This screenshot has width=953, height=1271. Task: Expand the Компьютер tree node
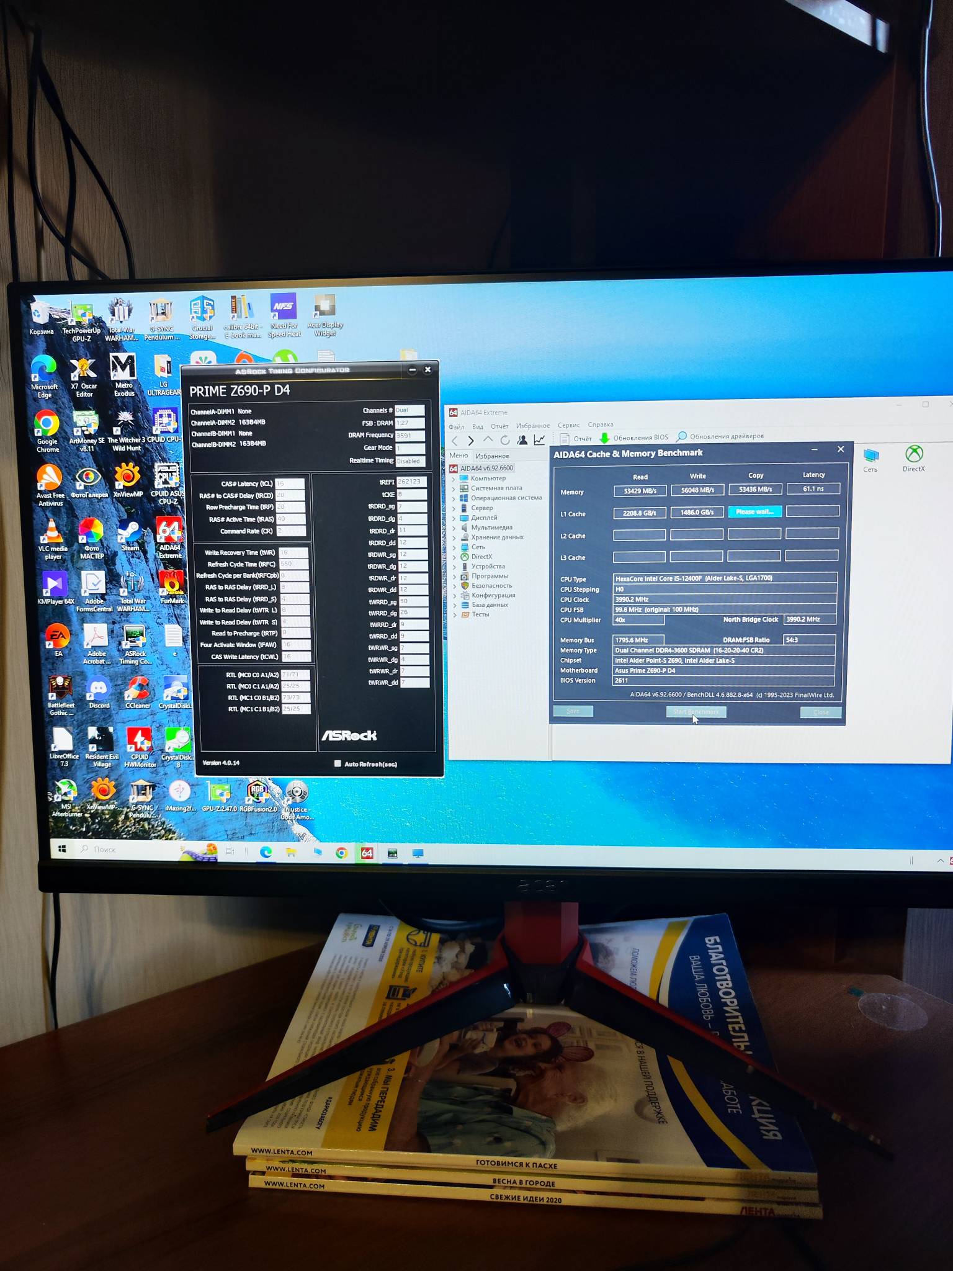tap(454, 478)
